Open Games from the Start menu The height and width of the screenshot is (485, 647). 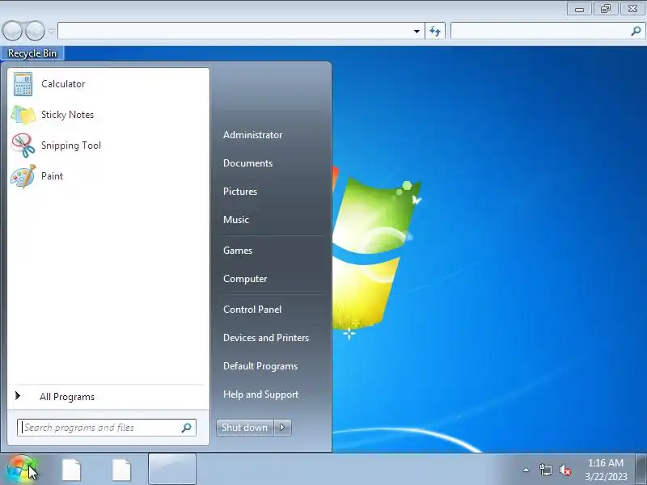click(238, 251)
